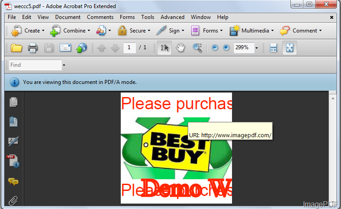Image resolution: width=341 pixels, height=209 pixels.
Task: Click the Forms toolbar icon
Action: click(x=195, y=31)
